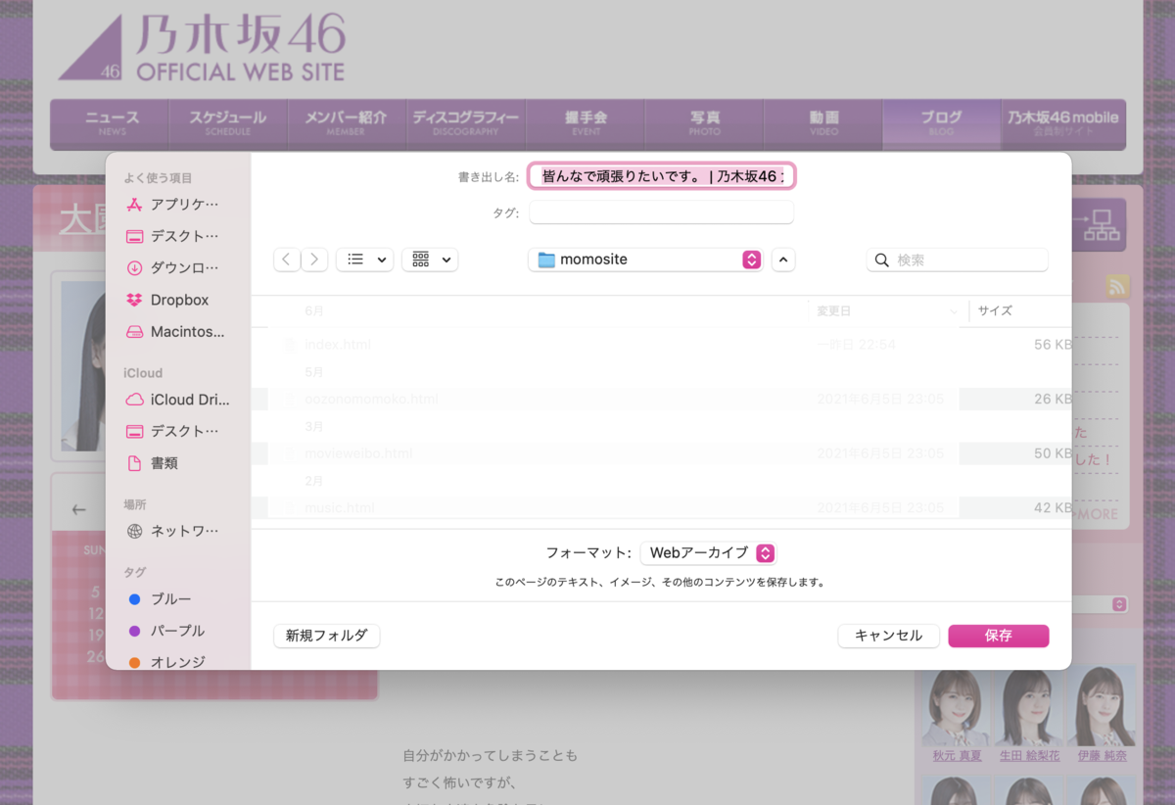Open the Member introduction (メンバー紹介) tab
The height and width of the screenshot is (805, 1175).
click(347, 122)
